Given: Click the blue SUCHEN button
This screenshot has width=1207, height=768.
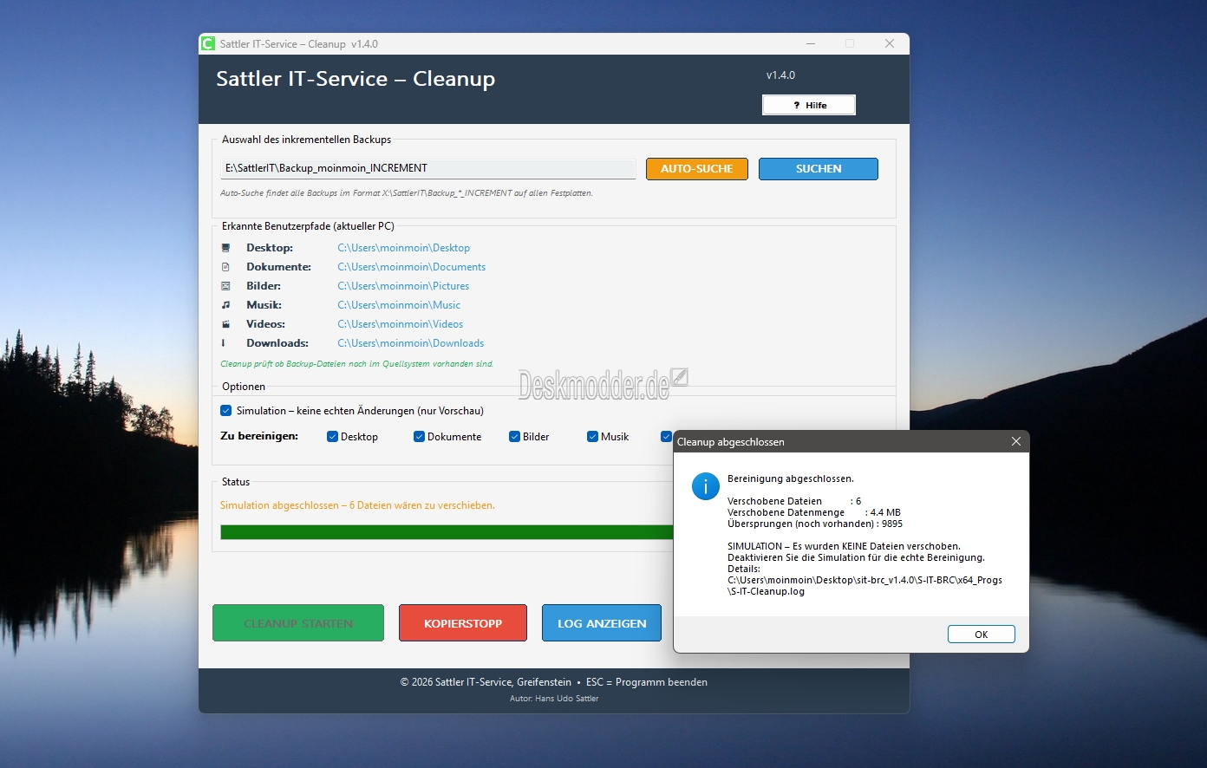Looking at the screenshot, I should click(x=818, y=169).
